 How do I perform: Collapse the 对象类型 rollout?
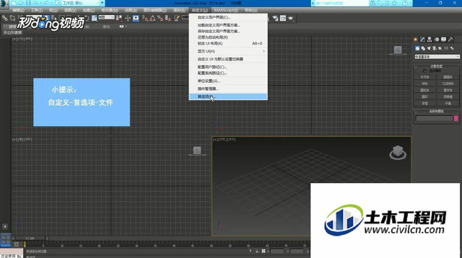(436, 66)
